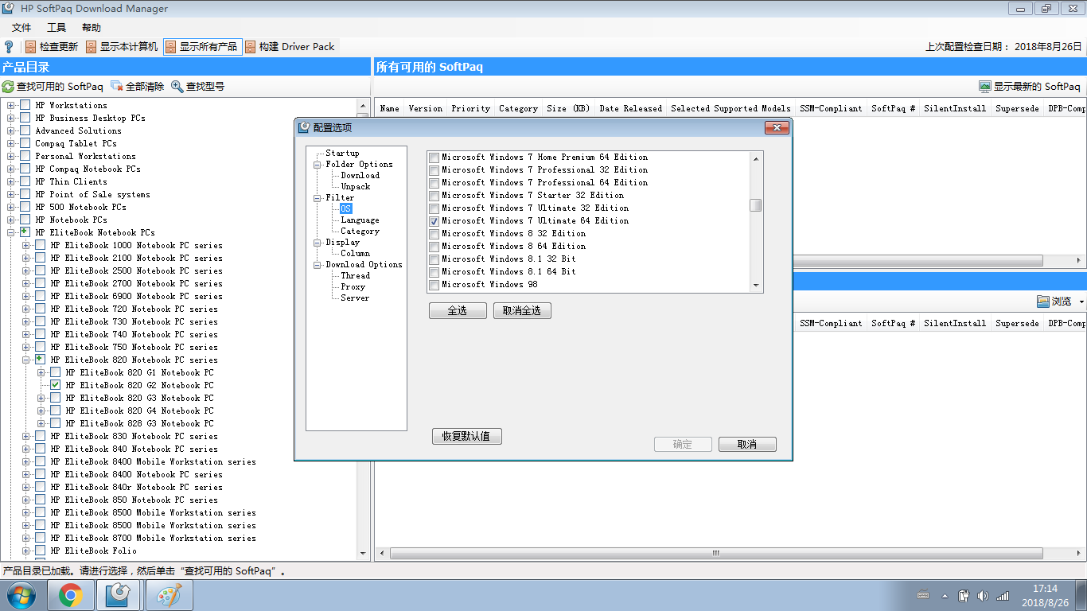Show hidden tray icons arrow

tap(945, 596)
